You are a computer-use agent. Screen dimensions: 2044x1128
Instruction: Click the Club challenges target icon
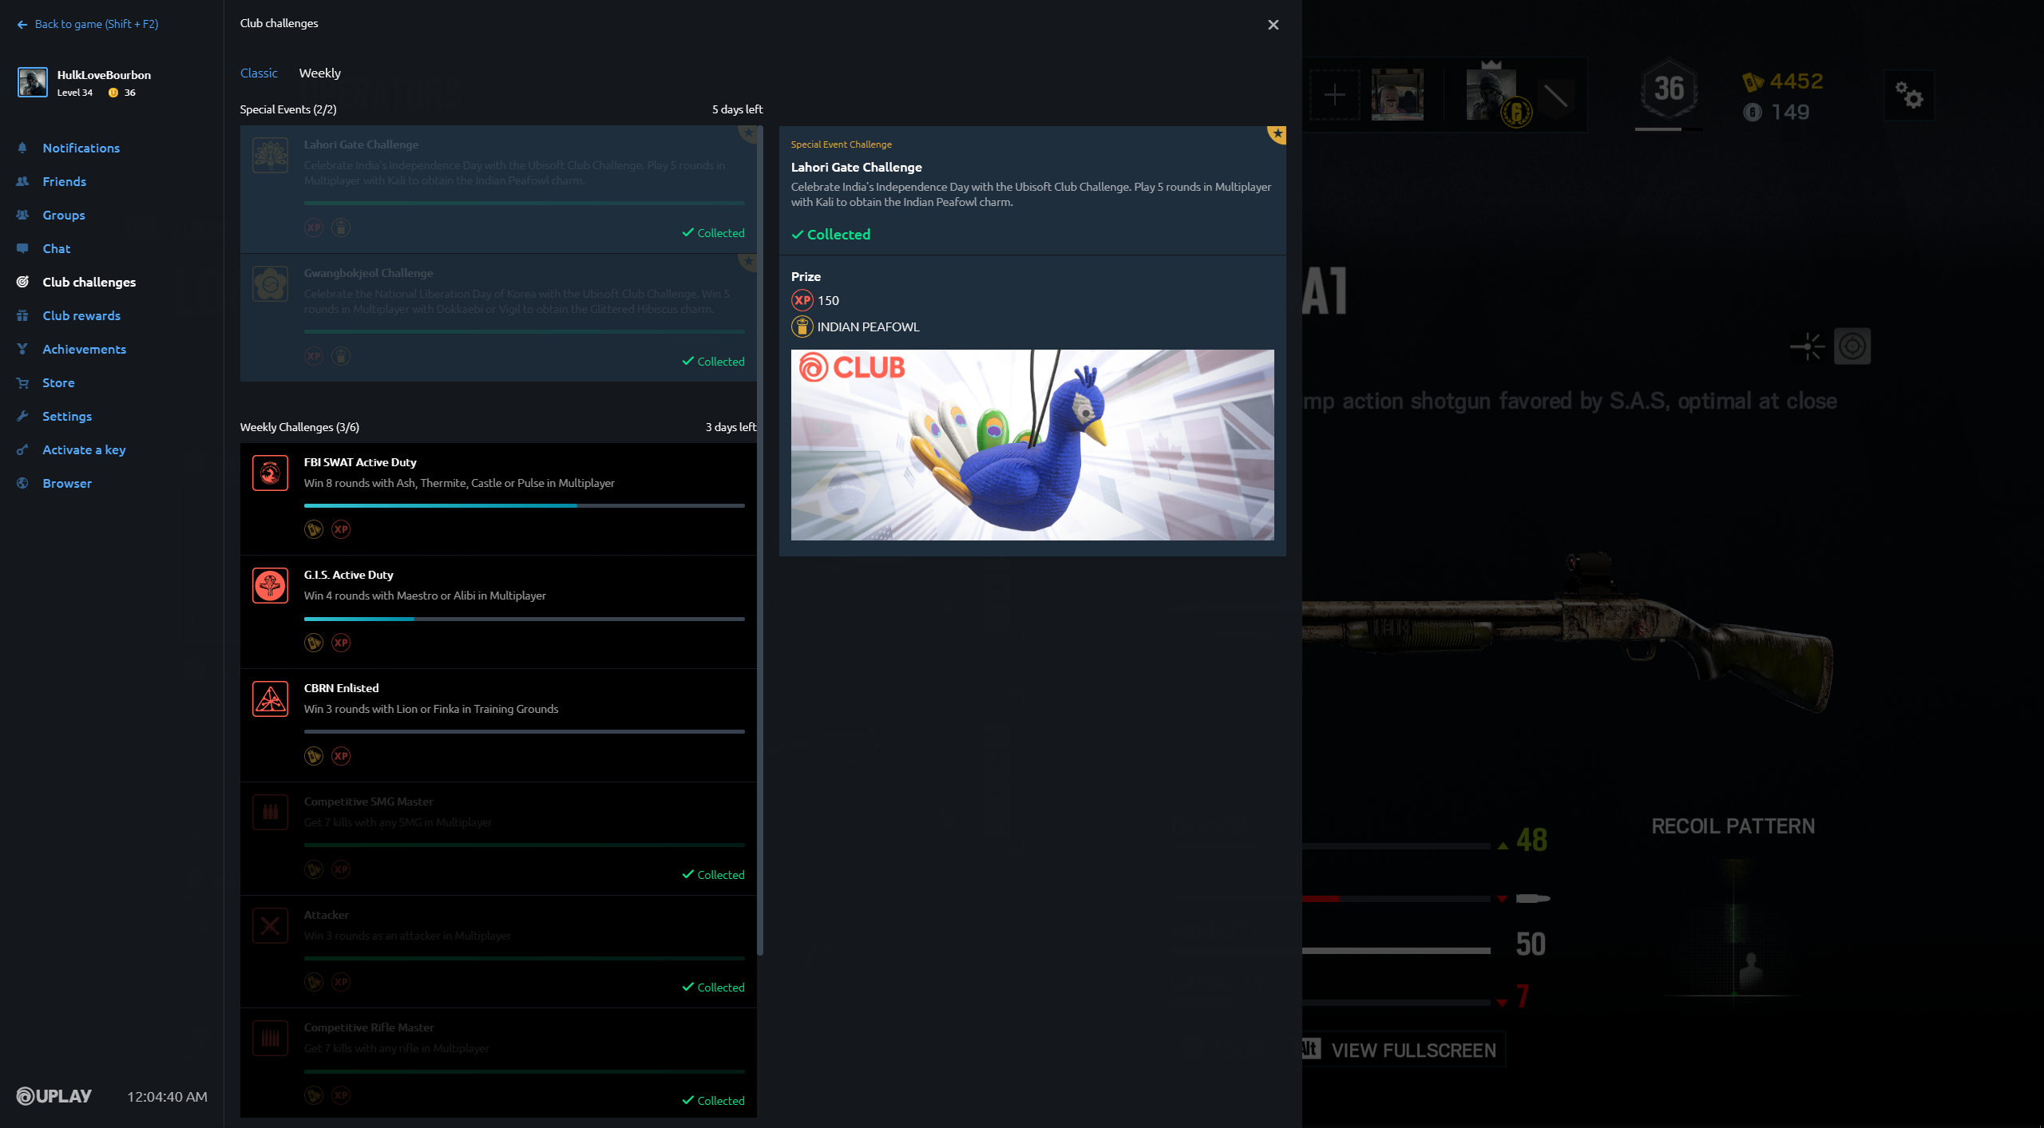[22, 282]
